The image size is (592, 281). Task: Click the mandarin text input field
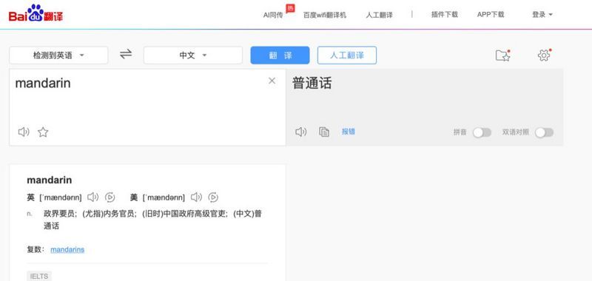coord(147,98)
